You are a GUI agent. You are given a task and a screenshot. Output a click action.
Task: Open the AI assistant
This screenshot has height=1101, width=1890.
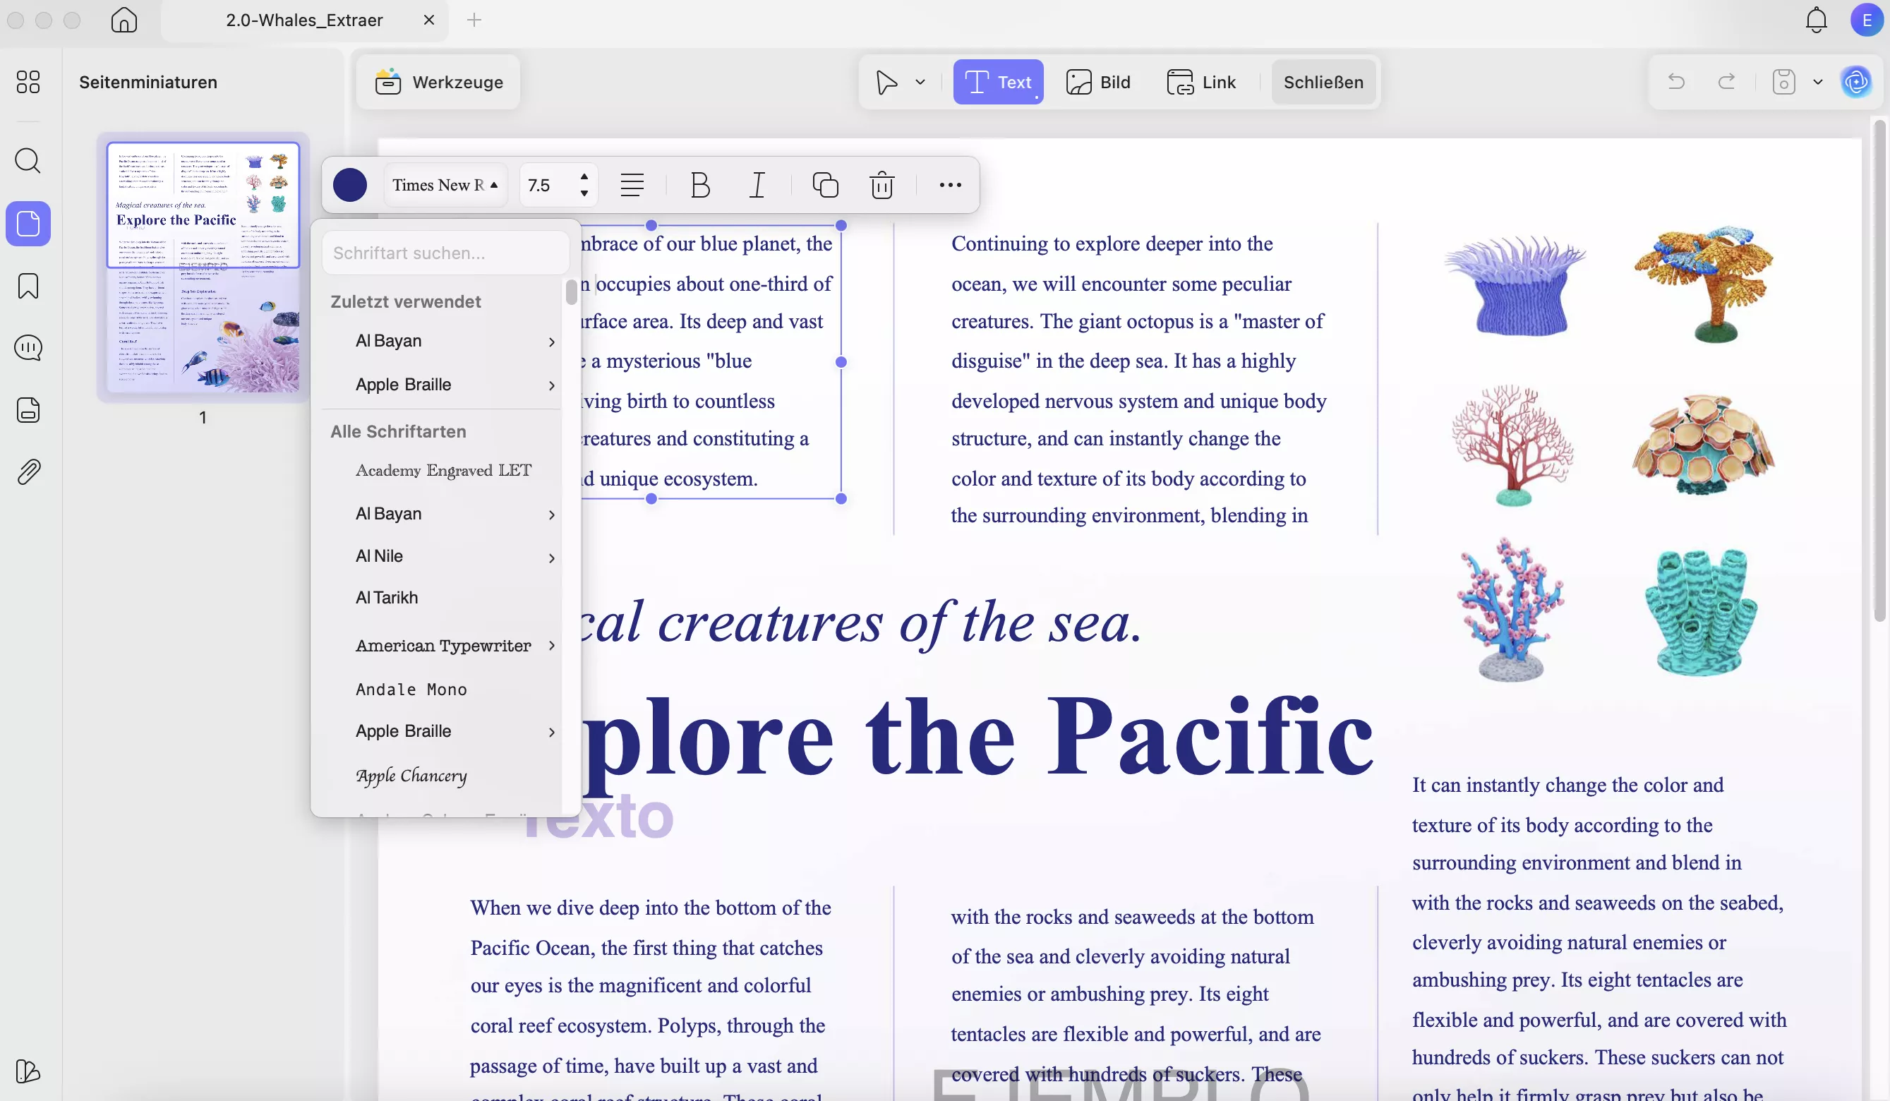[1856, 83]
